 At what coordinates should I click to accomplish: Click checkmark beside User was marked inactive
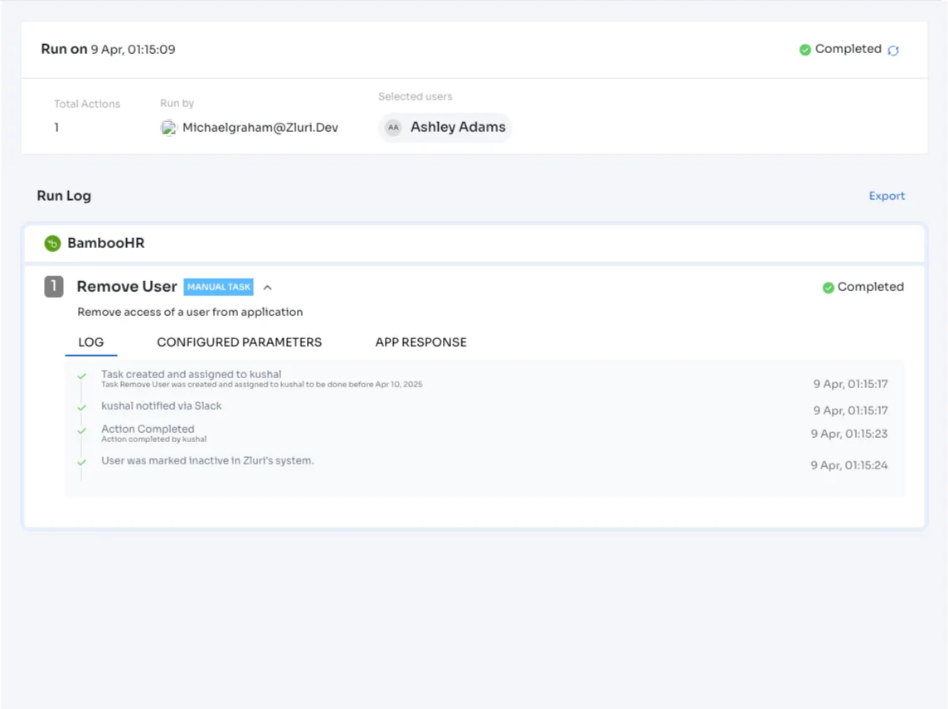pyautogui.click(x=81, y=463)
